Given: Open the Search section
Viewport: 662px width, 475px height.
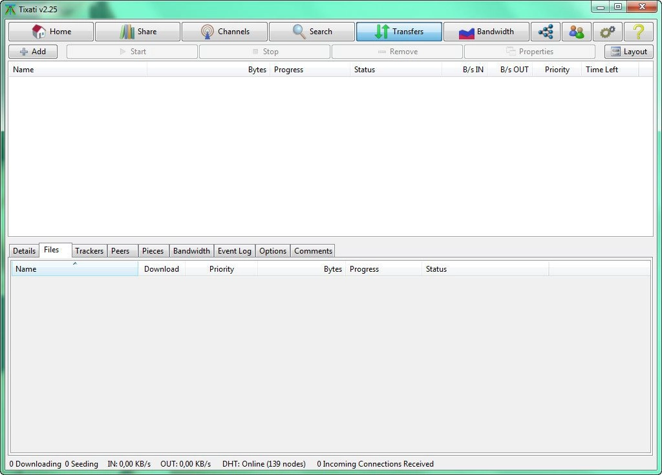Looking at the screenshot, I should click(312, 32).
